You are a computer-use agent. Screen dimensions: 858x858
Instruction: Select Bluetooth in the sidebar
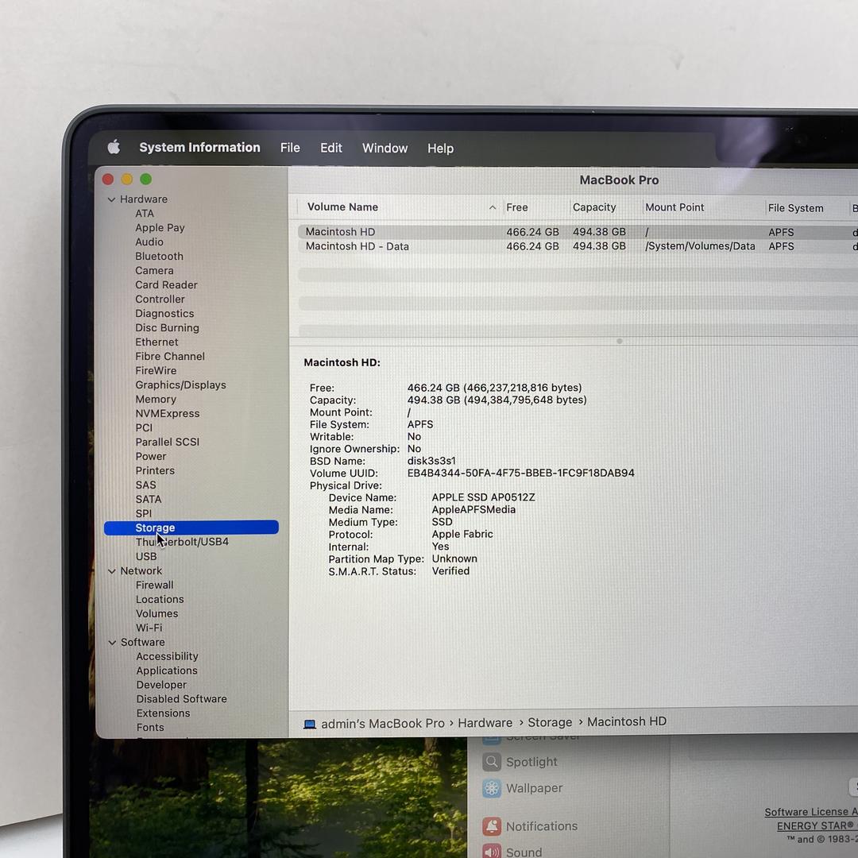click(159, 256)
